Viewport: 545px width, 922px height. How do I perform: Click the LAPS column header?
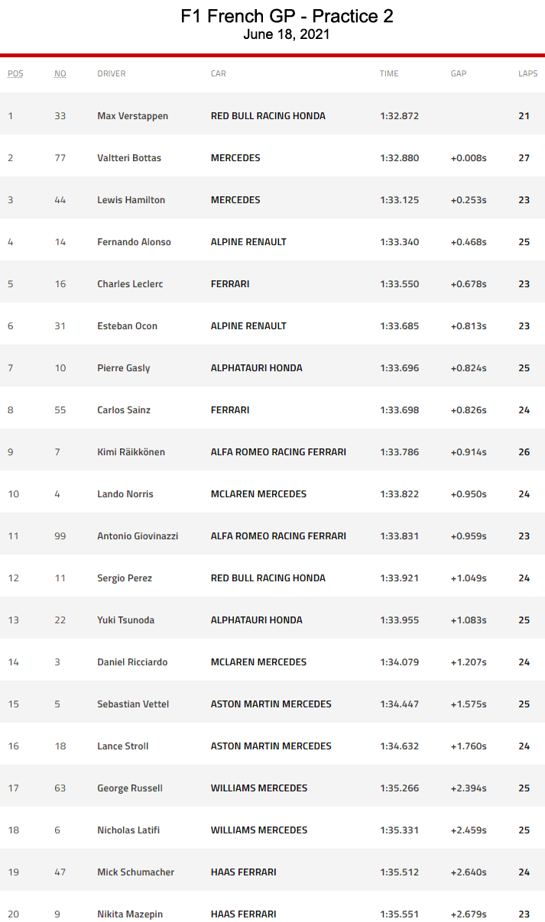click(528, 74)
